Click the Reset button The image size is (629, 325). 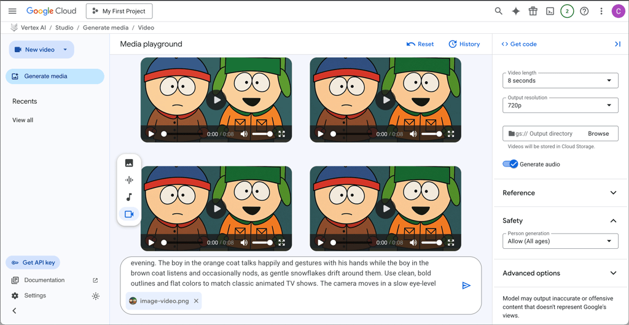coord(420,44)
